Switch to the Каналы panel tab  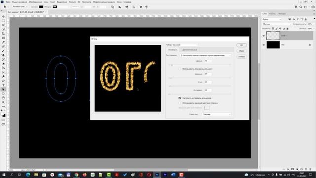272,14
